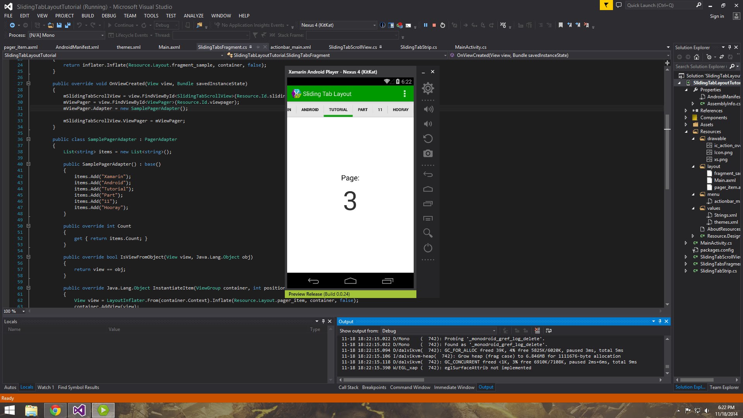This screenshot has width=743, height=418.
Task: Open the Android overflow menu dots
Action: pyautogui.click(x=404, y=94)
